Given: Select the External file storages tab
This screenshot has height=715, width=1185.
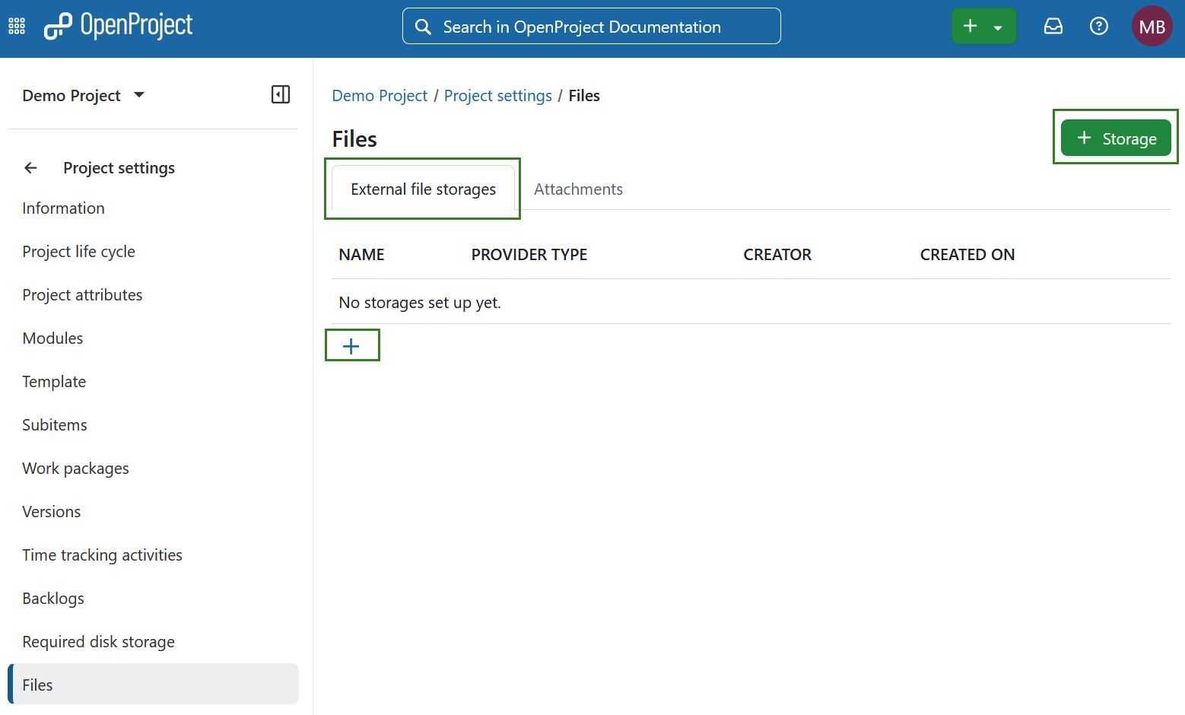Looking at the screenshot, I should (422, 189).
